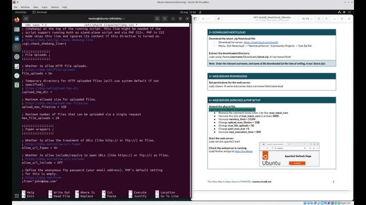
Task: Click the Where Is shortcut in nano
Action: 85,192
